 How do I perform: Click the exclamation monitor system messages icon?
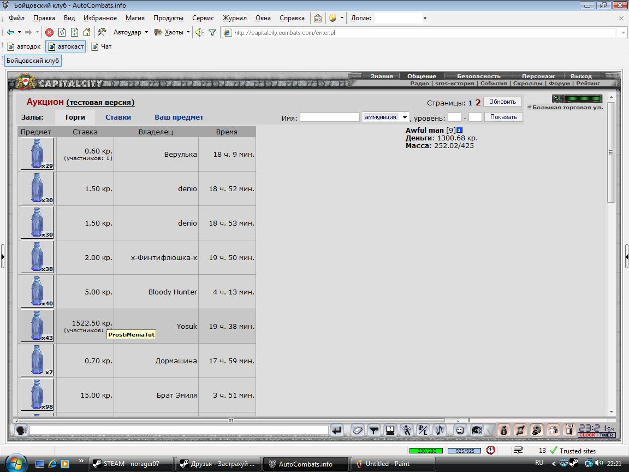coord(389,430)
